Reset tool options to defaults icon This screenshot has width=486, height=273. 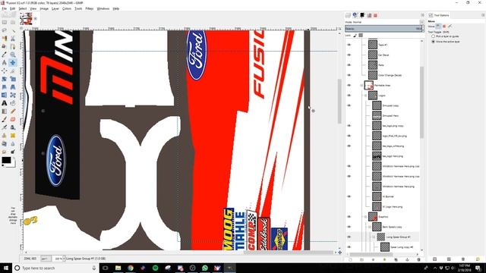[478, 259]
